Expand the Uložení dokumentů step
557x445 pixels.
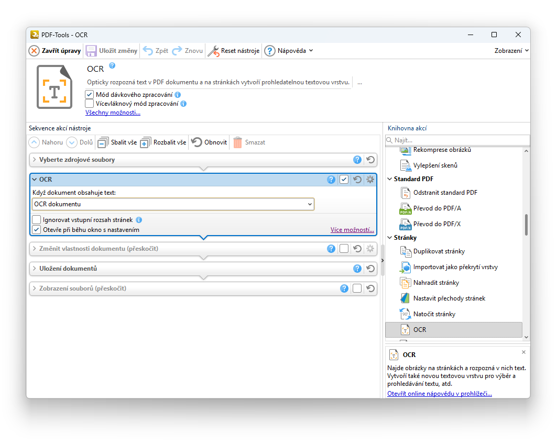coord(35,269)
